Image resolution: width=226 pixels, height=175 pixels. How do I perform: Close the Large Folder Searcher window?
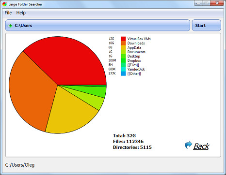[217, 3]
